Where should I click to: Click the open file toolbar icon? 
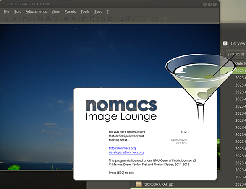[x=25, y=19]
